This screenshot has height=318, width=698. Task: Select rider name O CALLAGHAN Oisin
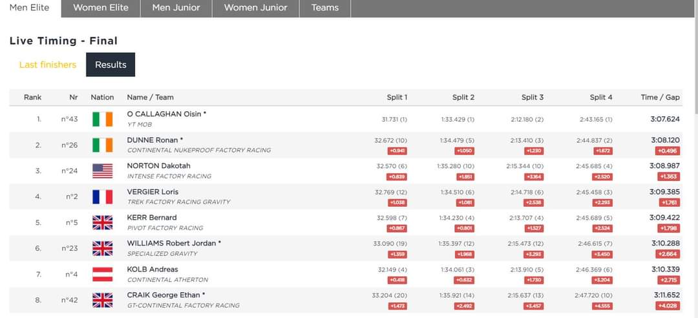pos(167,114)
